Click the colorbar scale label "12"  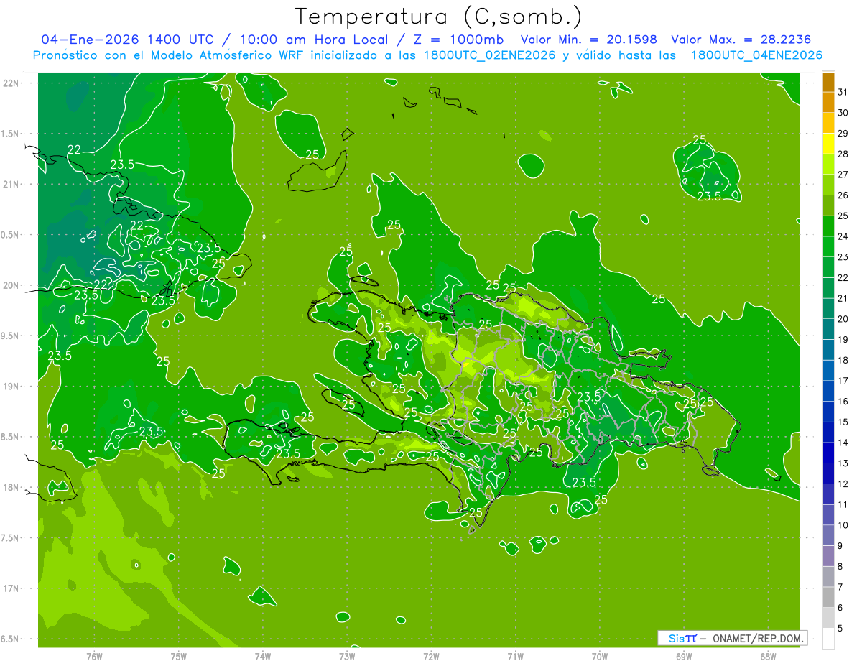[x=843, y=484]
